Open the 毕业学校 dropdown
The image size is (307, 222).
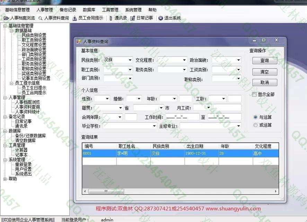click(154, 126)
